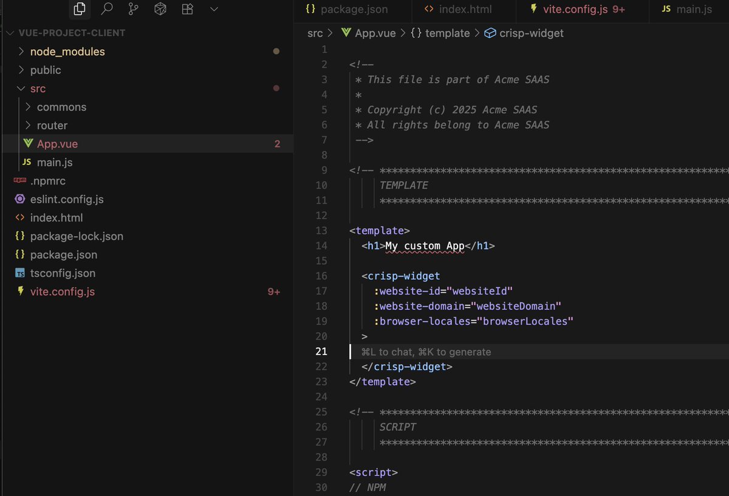Click the <script> tag on line 29
Screen dimensions: 729x496
[374, 472]
